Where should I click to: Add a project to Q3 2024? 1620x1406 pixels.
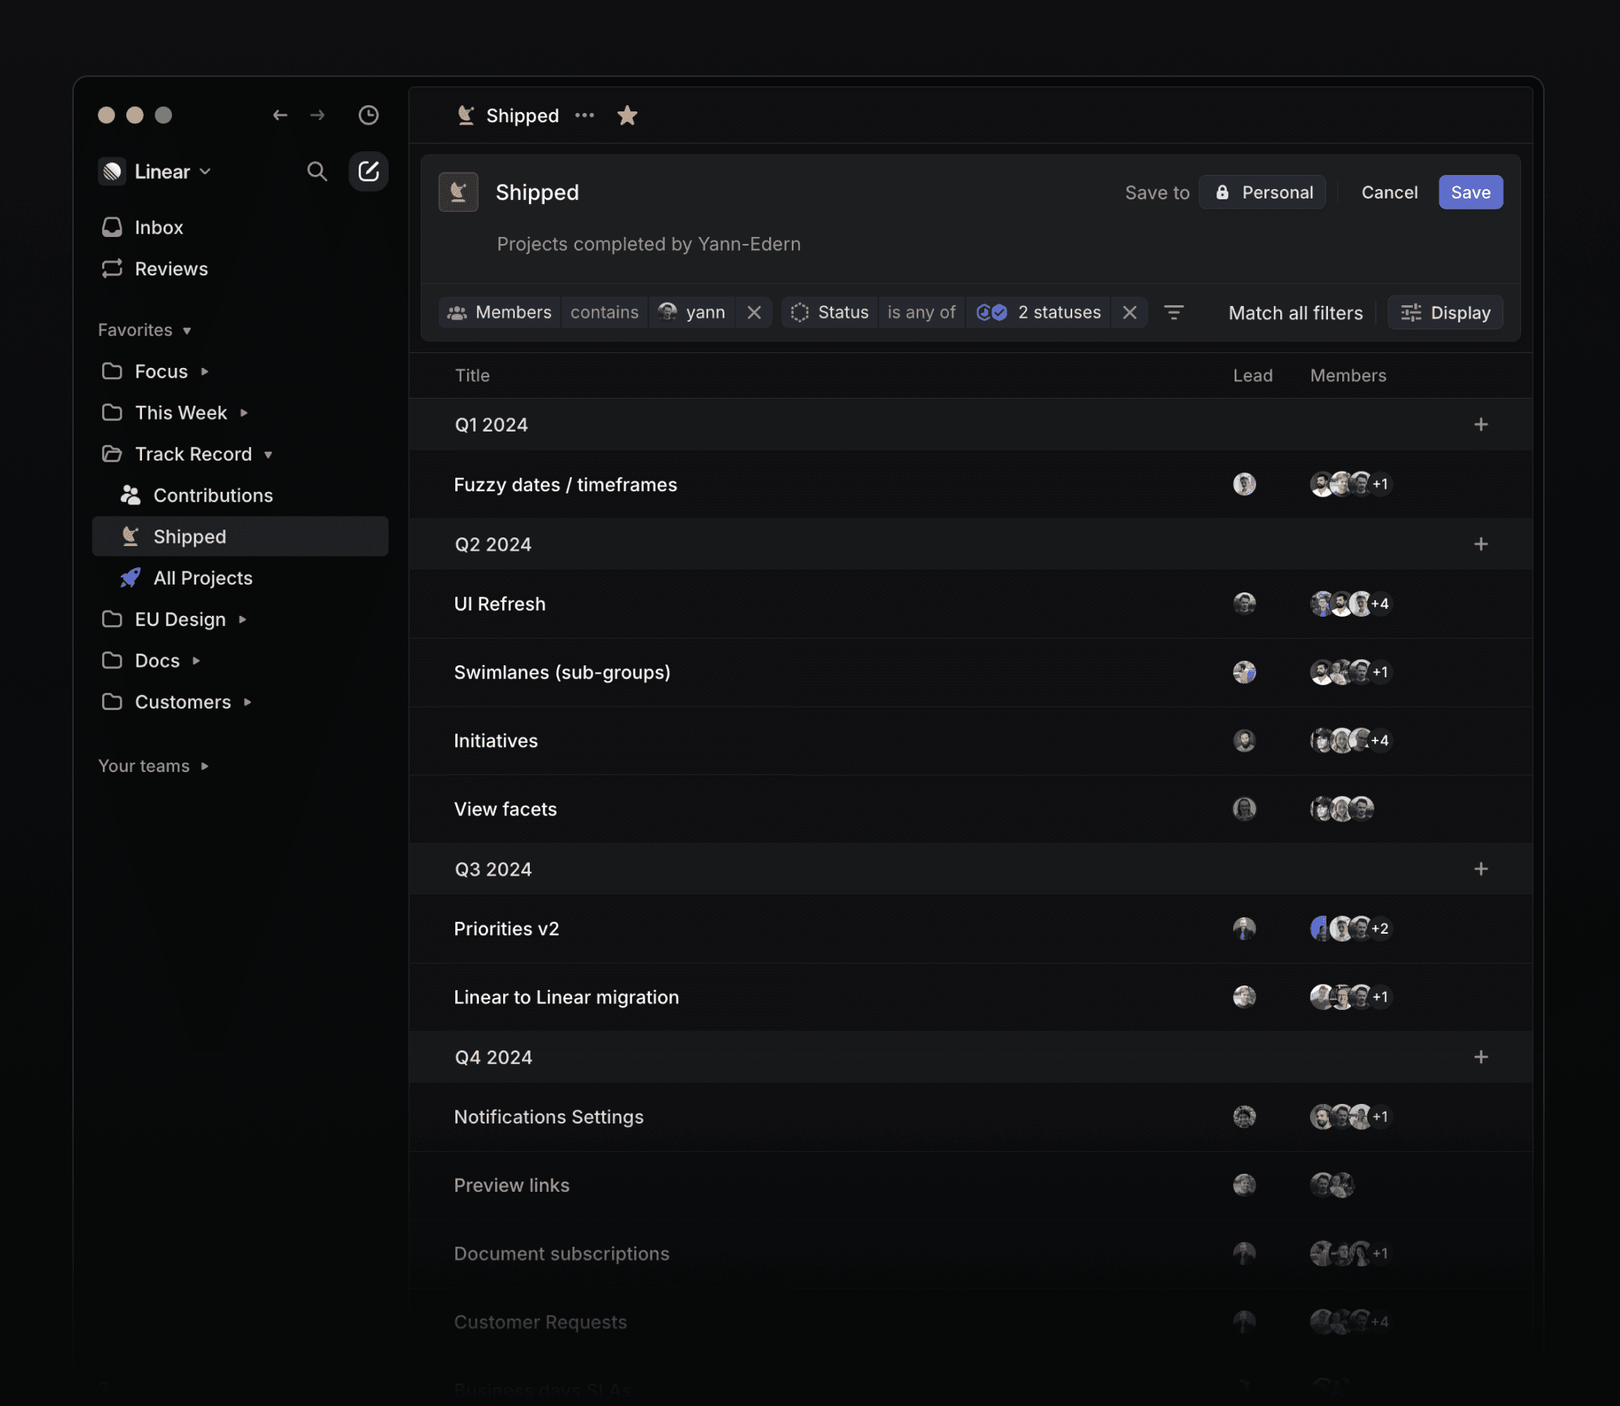pyautogui.click(x=1480, y=869)
